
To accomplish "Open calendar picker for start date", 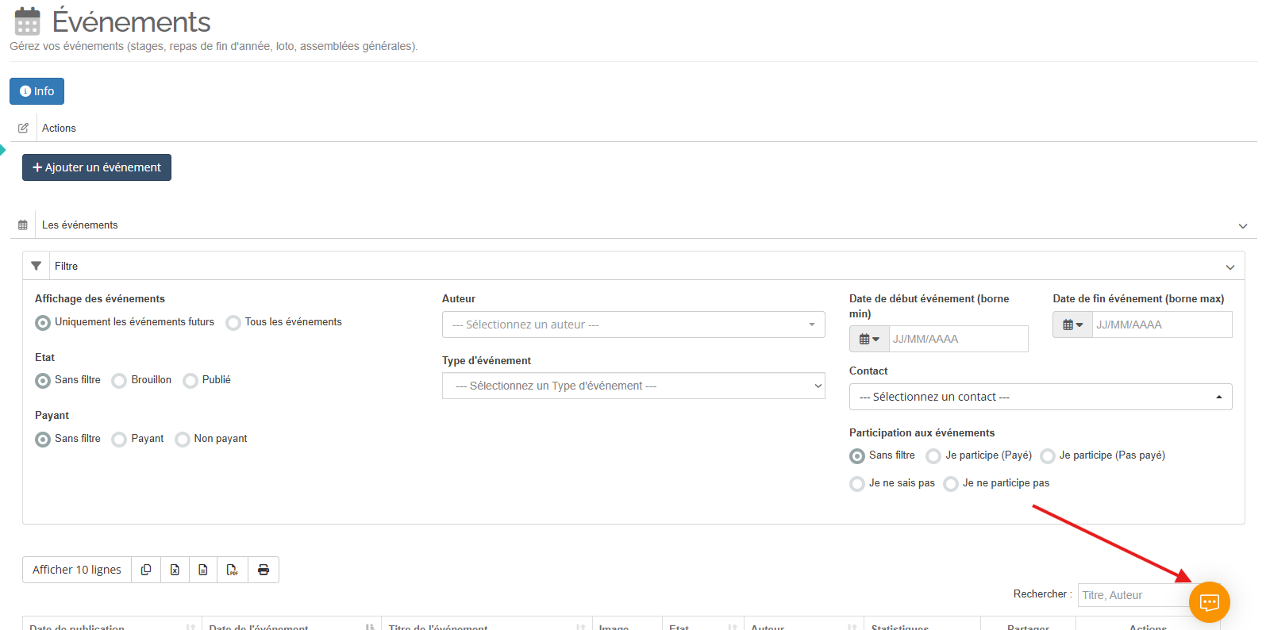I will point(869,339).
